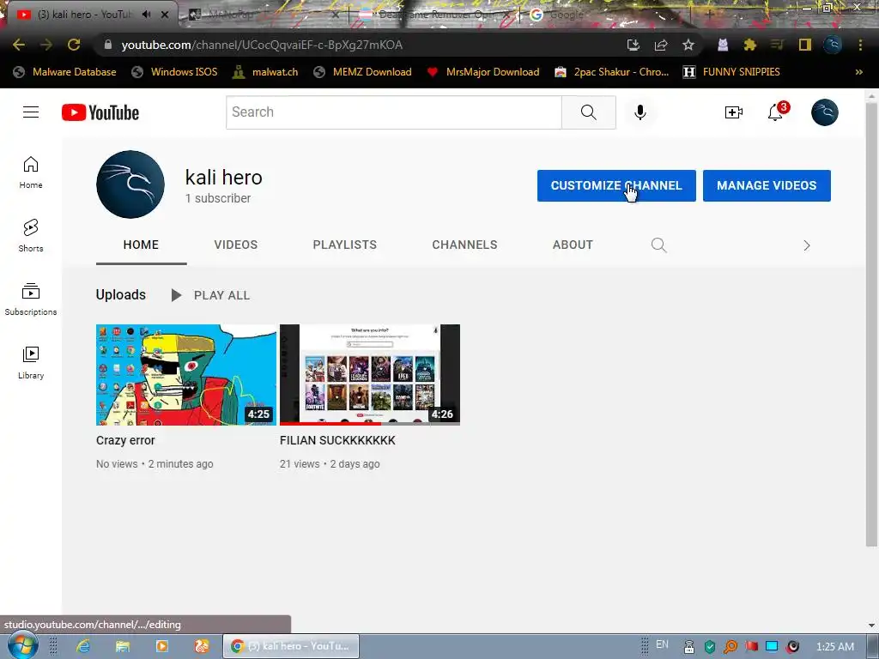
Task: Launch Internet Explorer from the taskbar
Action: pyautogui.click(x=83, y=646)
